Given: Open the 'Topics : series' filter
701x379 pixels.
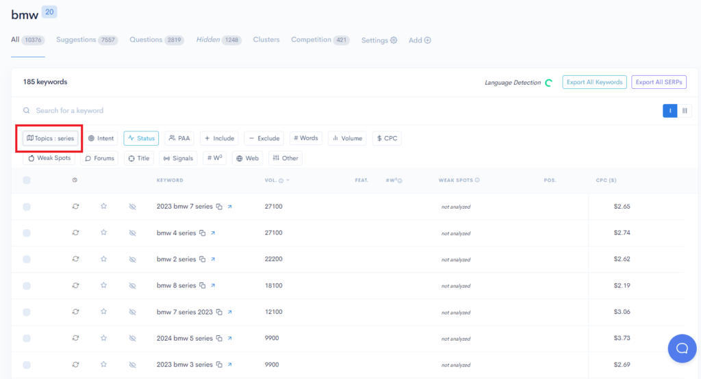Looking at the screenshot, I should click(x=50, y=139).
